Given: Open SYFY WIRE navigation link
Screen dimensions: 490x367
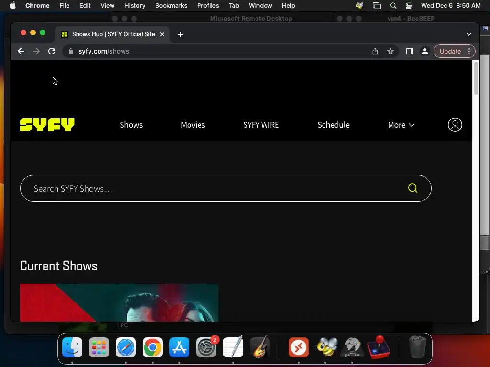Looking at the screenshot, I should [261, 125].
